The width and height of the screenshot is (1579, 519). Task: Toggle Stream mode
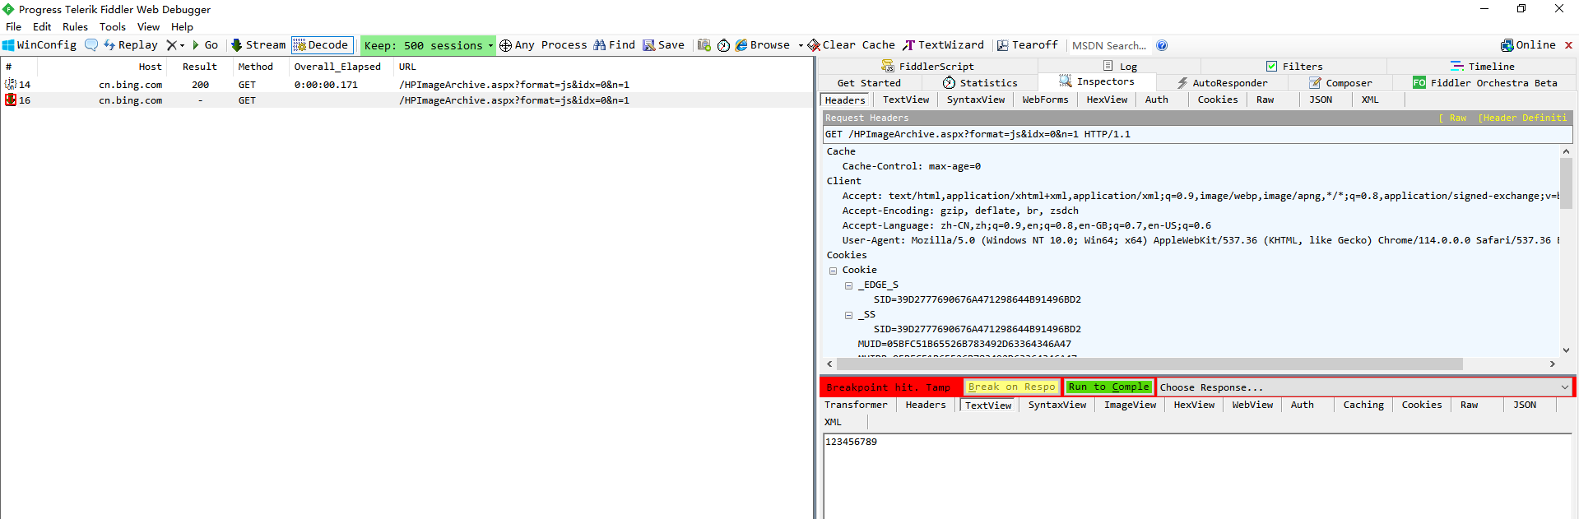click(258, 45)
